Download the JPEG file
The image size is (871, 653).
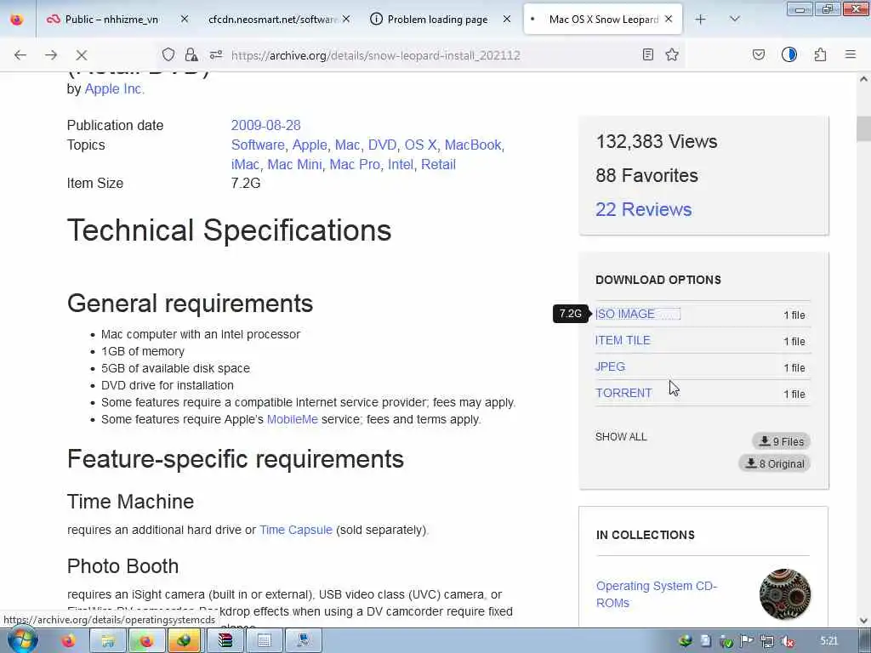coord(610,366)
